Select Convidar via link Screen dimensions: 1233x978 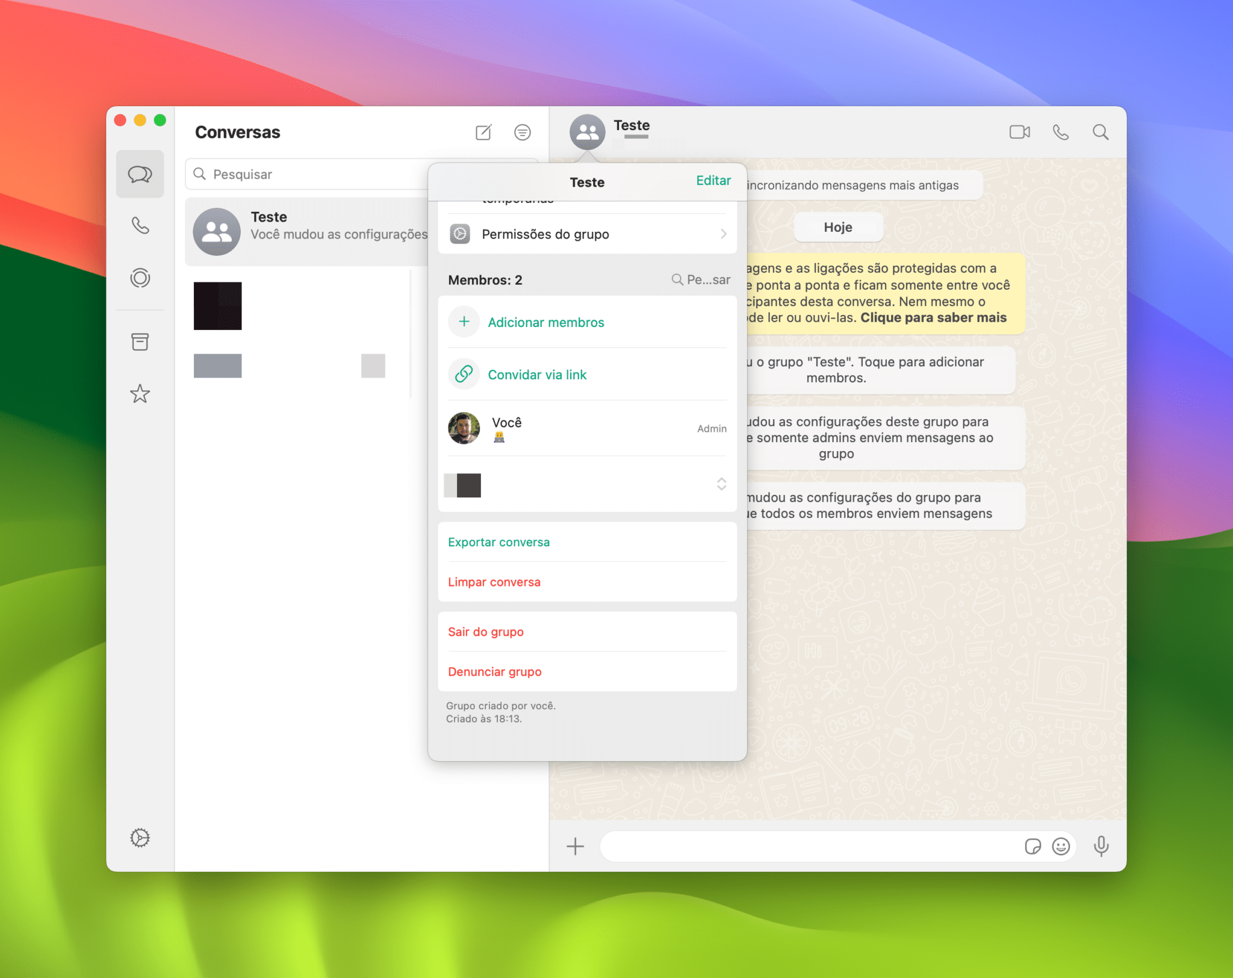[x=537, y=374]
